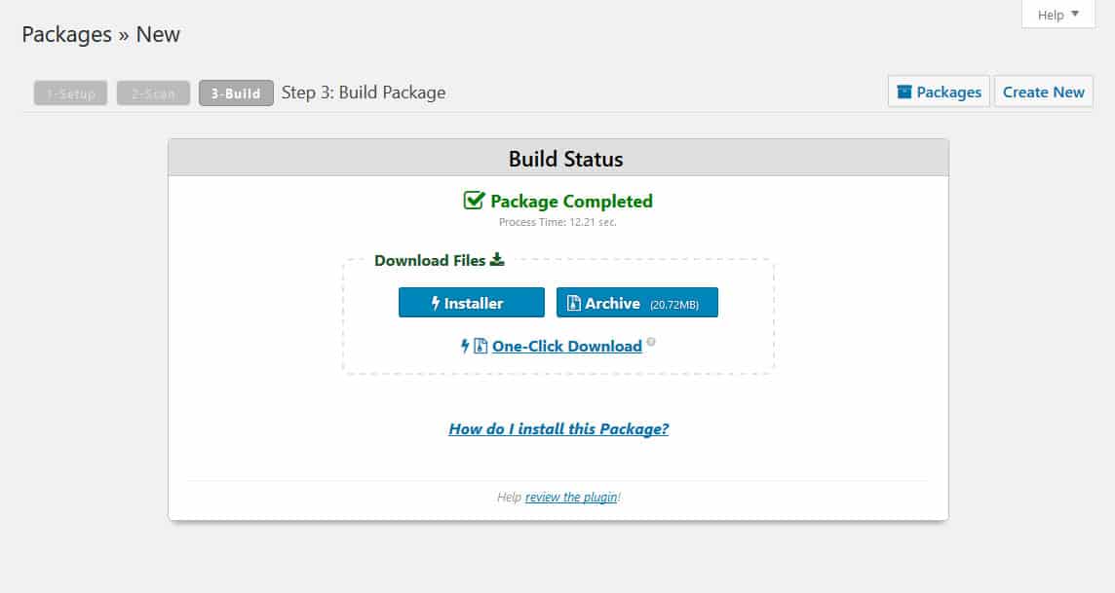Viewport: 1115px width, 593px height.
Task: Open How do I install this Package
Action: click(x=558, y=429)
